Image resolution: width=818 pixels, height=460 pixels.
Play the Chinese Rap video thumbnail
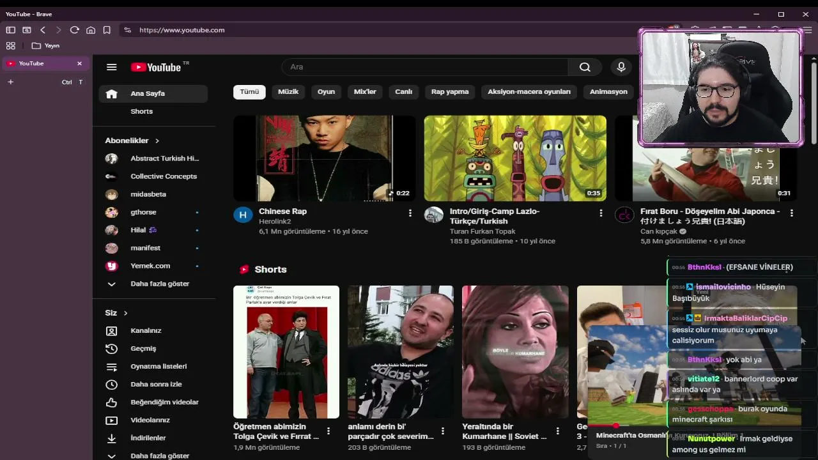[x=325, y=158]
